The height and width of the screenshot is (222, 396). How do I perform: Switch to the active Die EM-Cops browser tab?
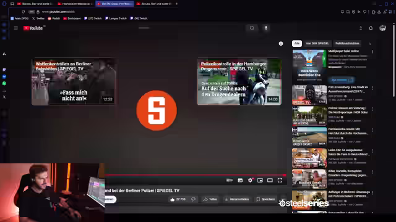(x=114, y=4)
